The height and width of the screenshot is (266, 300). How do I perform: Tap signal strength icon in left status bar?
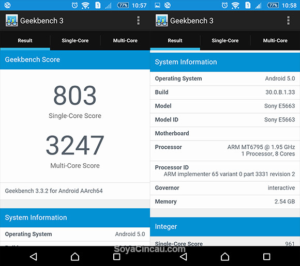coord(108,6)
